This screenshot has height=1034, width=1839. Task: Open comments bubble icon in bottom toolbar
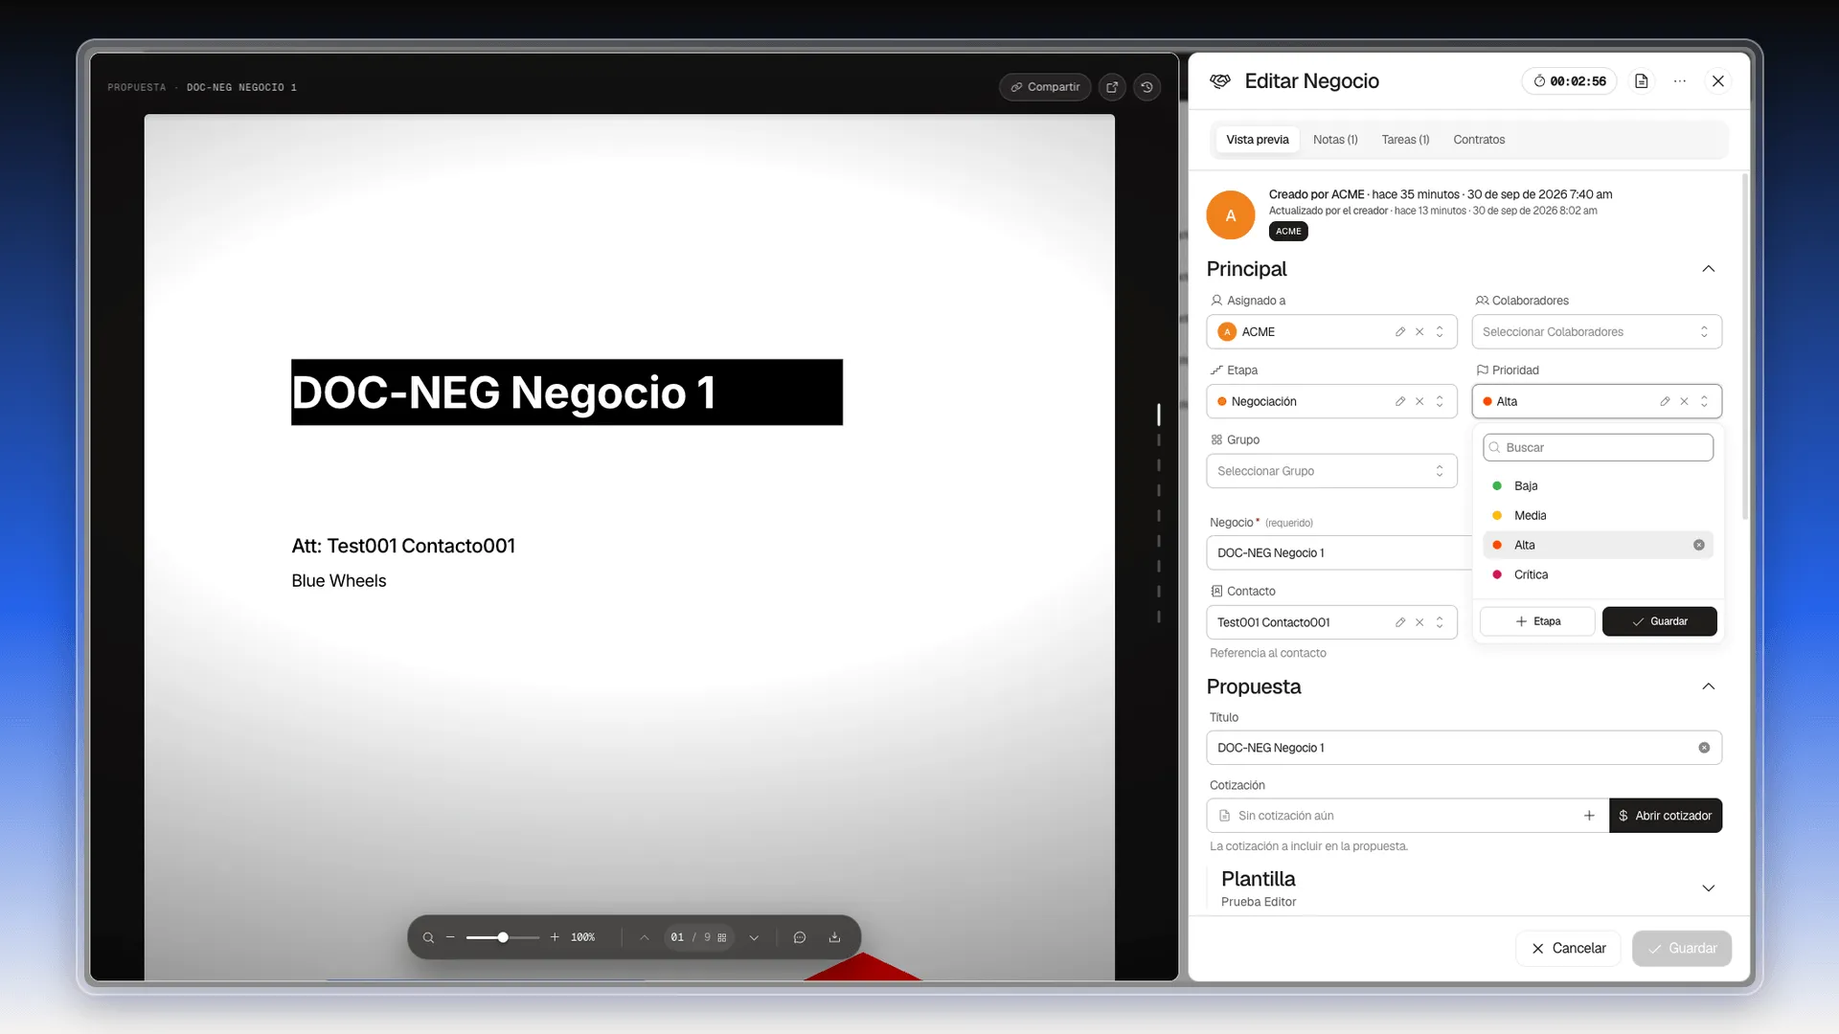[800, 937]
